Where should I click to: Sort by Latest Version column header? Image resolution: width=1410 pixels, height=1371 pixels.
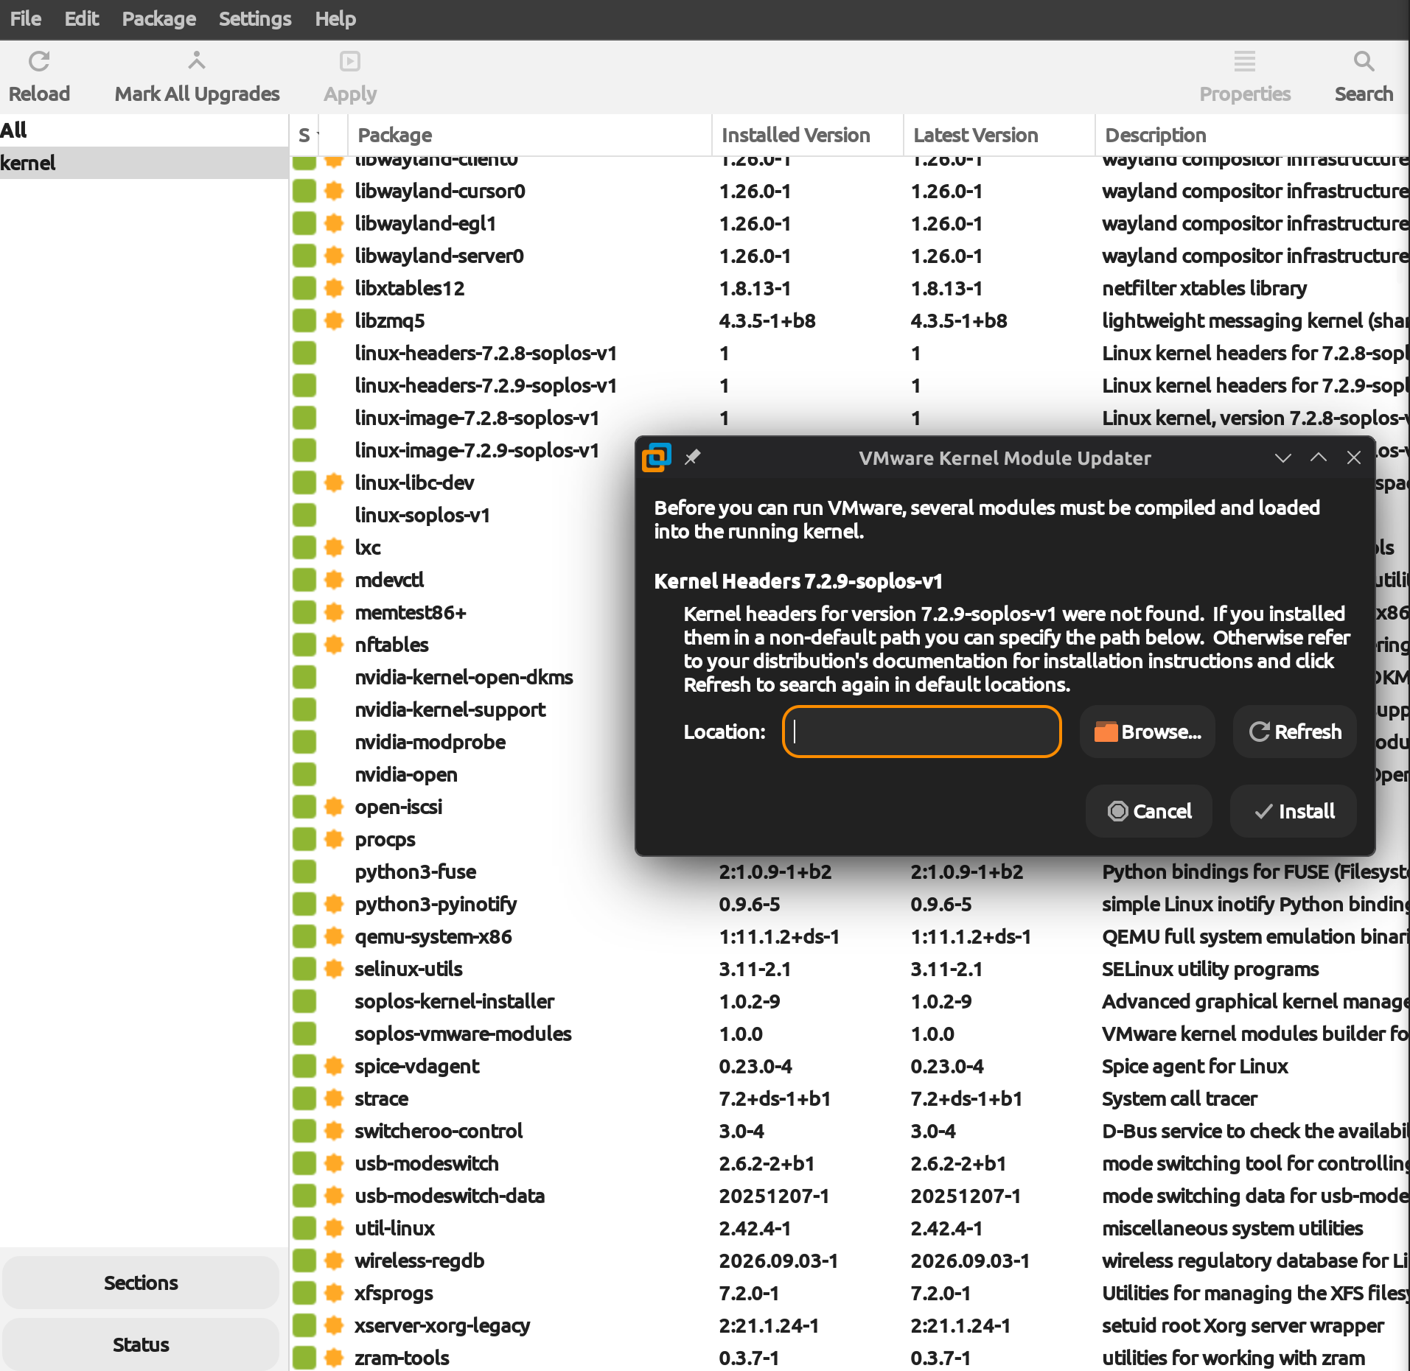click(x=999, y=135)
